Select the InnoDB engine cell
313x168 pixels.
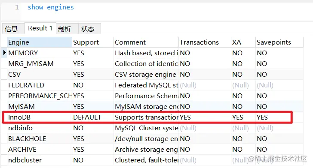pos(40,117)
